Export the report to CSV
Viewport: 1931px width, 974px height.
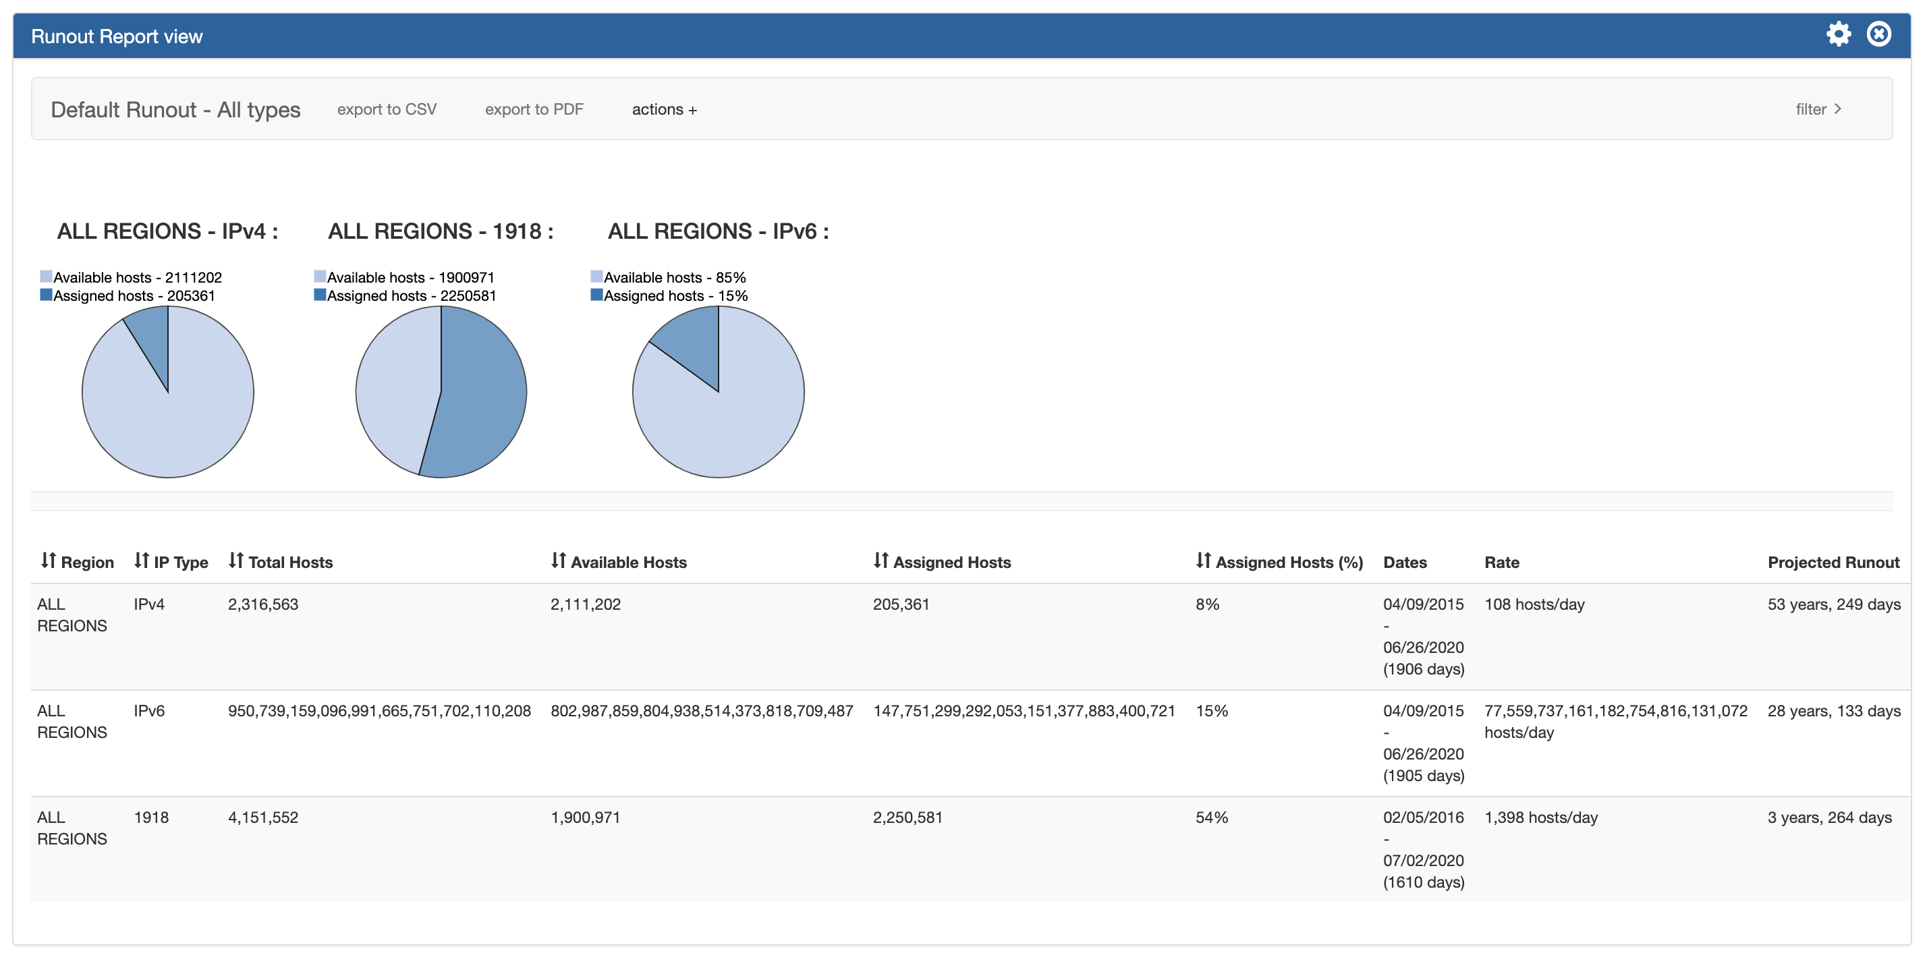tap(387, 109)
